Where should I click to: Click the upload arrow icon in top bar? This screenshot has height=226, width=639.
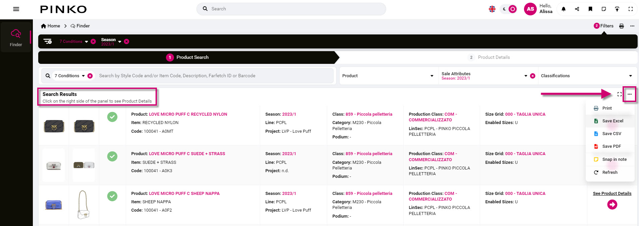(x=617, y=9)
